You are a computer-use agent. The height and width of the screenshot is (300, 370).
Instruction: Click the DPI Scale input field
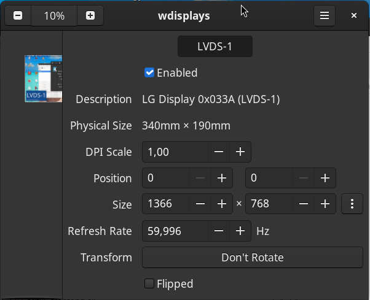point(175,152)
